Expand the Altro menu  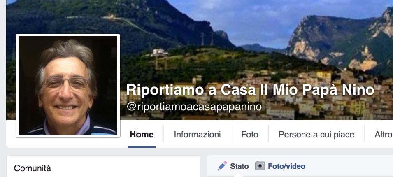(384, 135)
